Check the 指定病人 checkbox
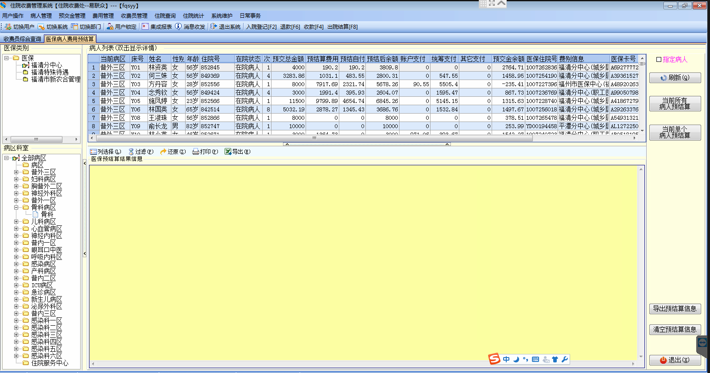 [659, 60]
